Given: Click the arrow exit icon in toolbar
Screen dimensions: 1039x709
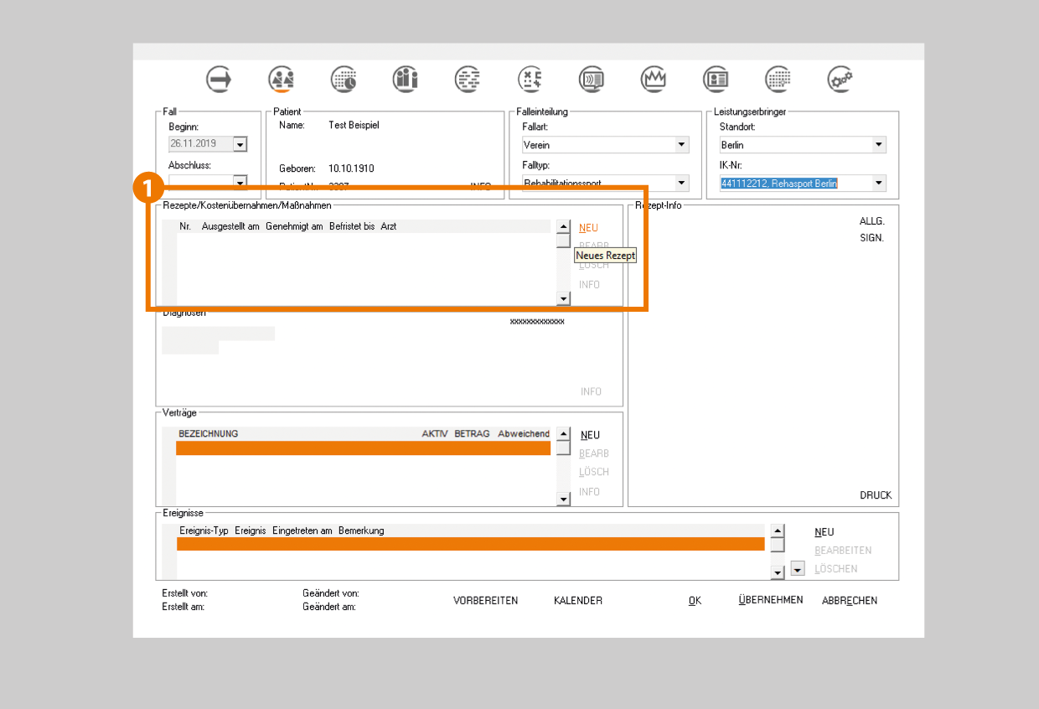Looking at the screenshot, I should [x=219, y=79].
